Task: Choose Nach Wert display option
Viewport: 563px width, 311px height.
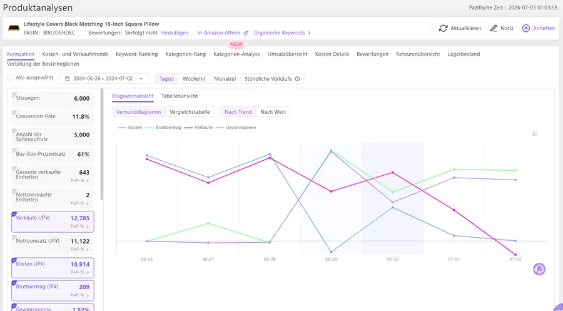Action: 273,112
